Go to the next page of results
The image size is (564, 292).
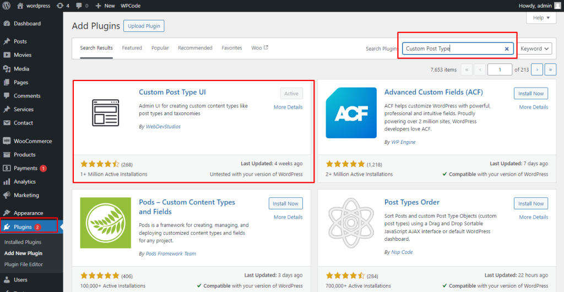537,70
